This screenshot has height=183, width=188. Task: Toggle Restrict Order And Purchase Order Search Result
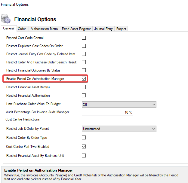[x=84, y=62]
